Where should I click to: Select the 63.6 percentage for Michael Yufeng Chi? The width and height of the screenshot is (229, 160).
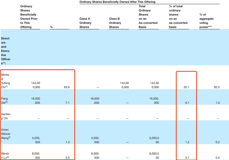[67, 87]
